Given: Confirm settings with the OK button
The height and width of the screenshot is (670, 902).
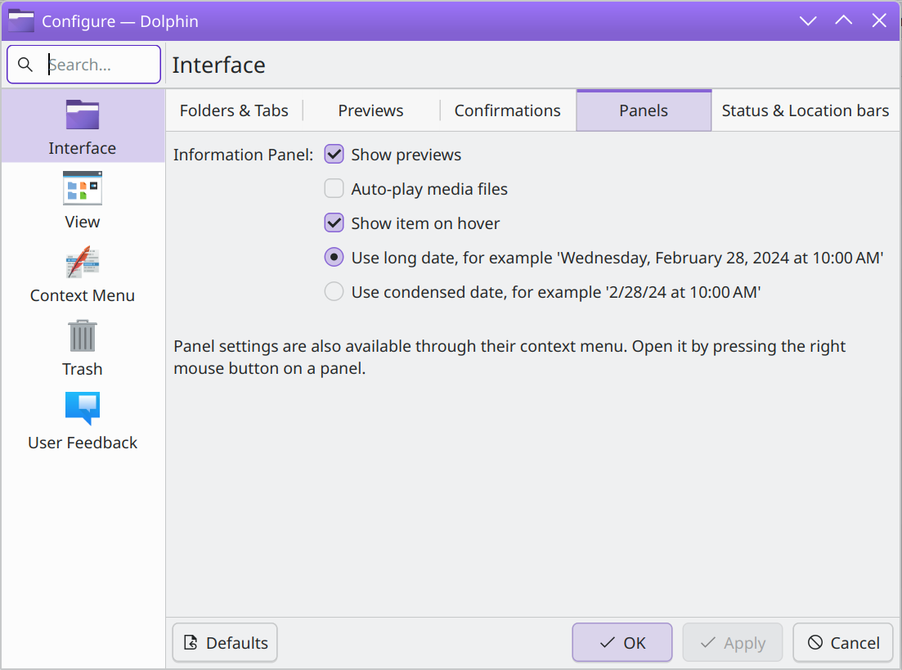Looking at the screenshot, I should click(x=622, y=642).
